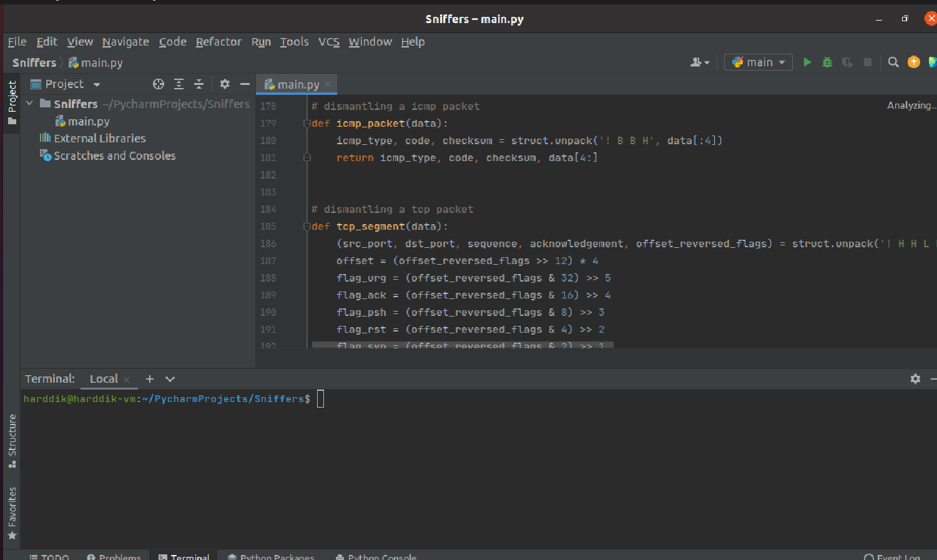Image resolution: width=937 pixels, height=560 pixels.
Task: Run the main configuration with green play icon
Action: click(x=807, y=62)
